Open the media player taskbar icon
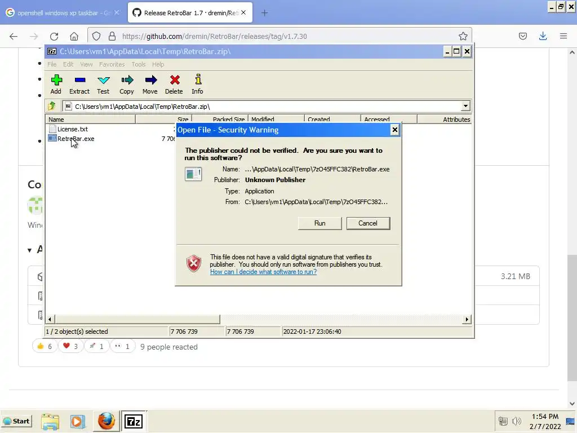This screenshot has height=433, width=577. 78,422
